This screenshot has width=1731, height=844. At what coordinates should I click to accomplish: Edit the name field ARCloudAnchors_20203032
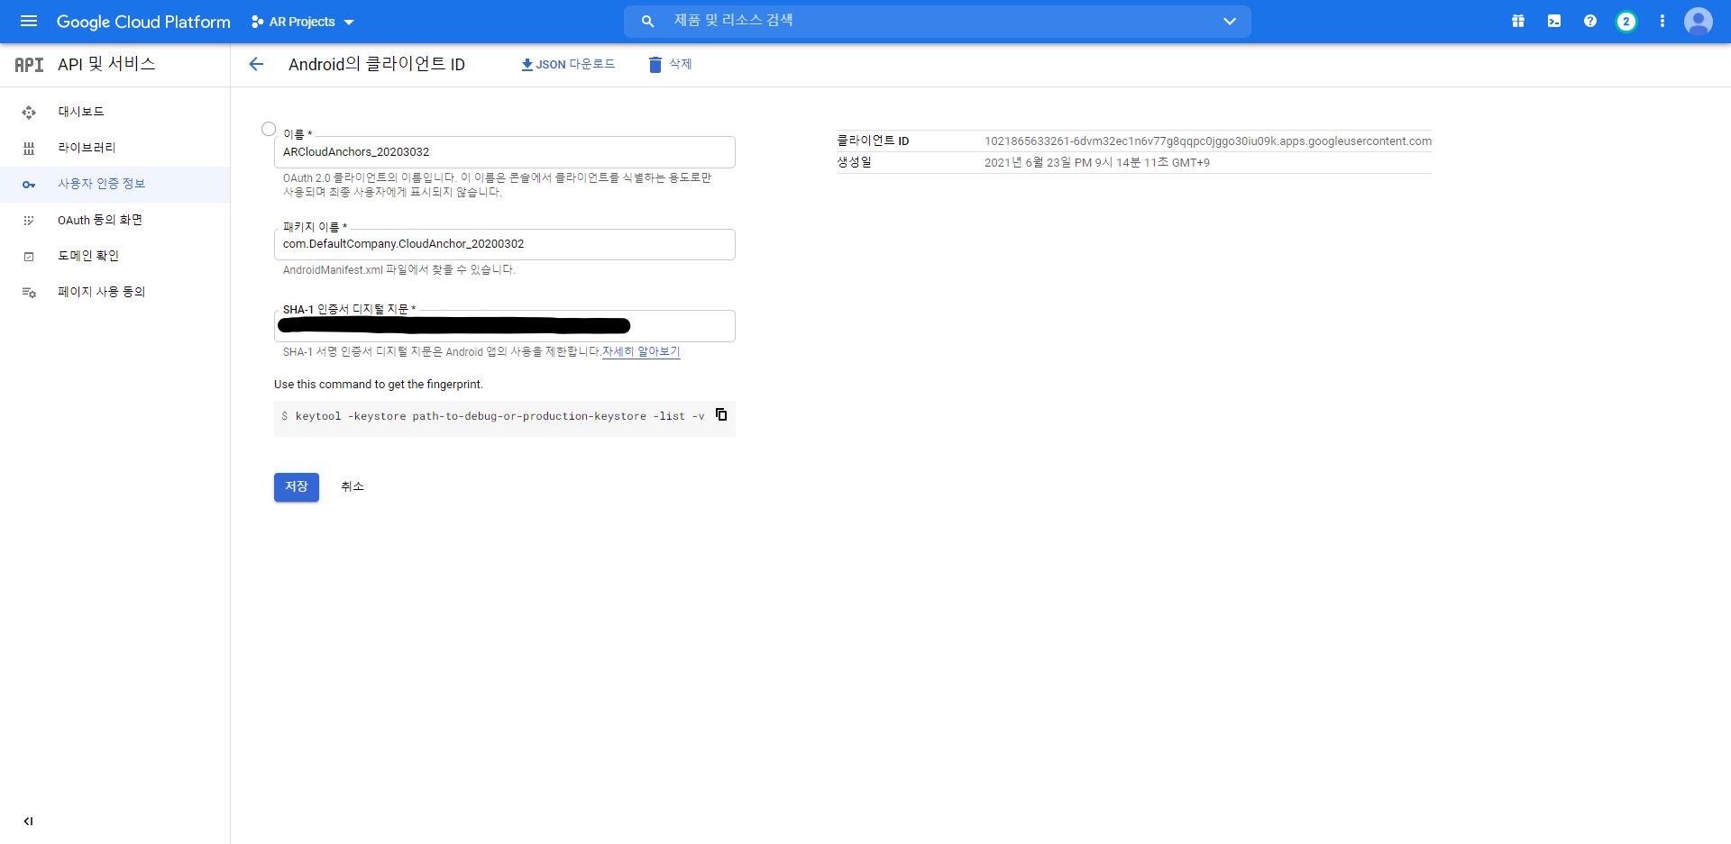(x=505, y=152)
